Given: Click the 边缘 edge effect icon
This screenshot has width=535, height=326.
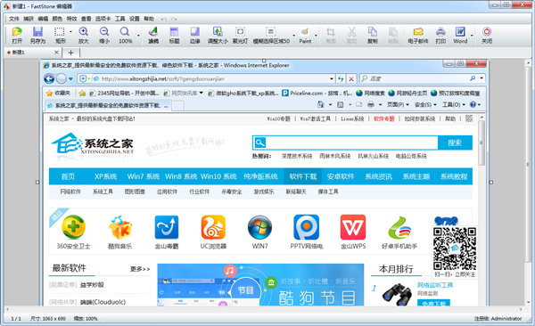Looking at the screenshot, I should click(194, 32).
